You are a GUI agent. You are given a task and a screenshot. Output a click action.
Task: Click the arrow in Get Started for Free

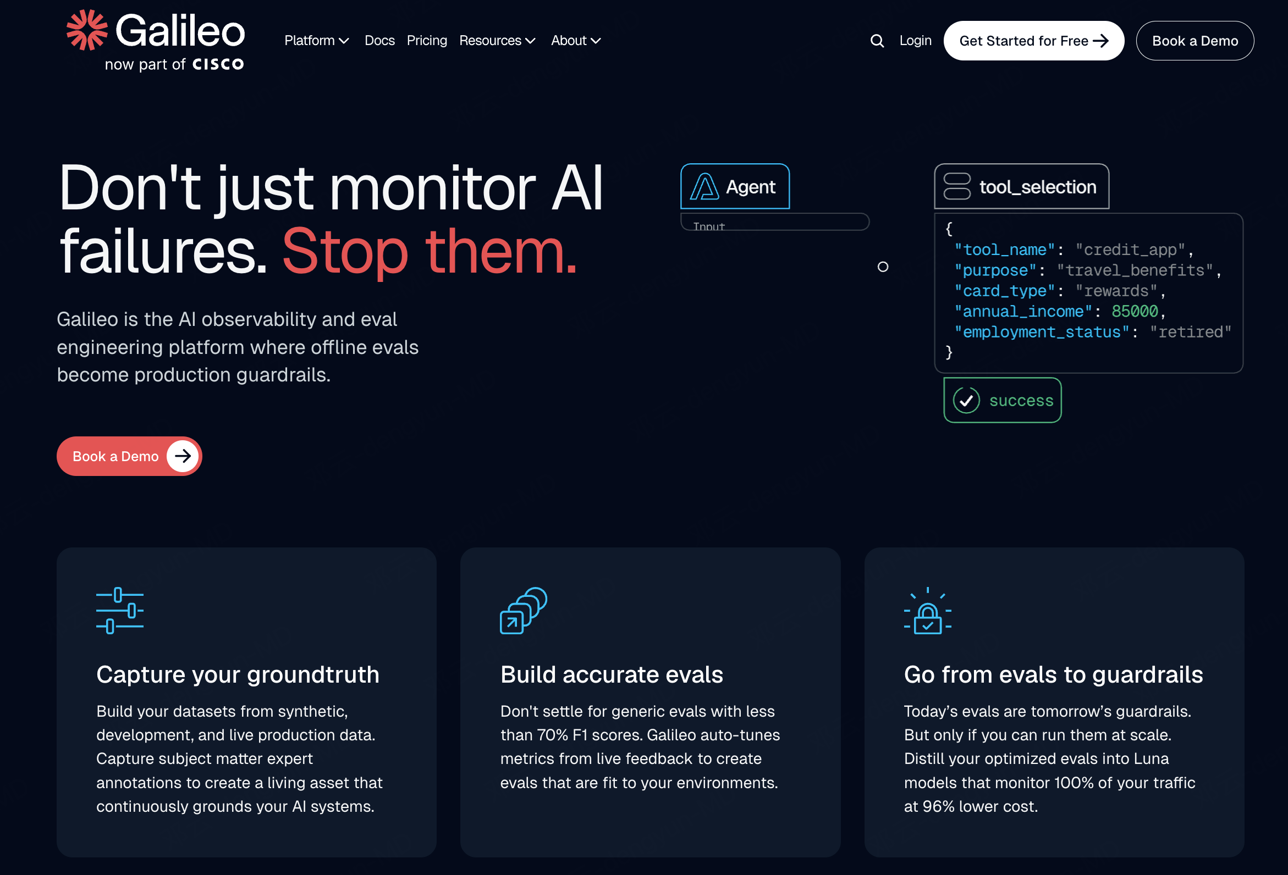click(1100, 41)
